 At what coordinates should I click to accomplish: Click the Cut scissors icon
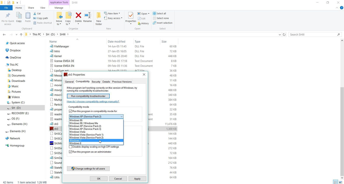pyautogui.click(x=35, y=13)
